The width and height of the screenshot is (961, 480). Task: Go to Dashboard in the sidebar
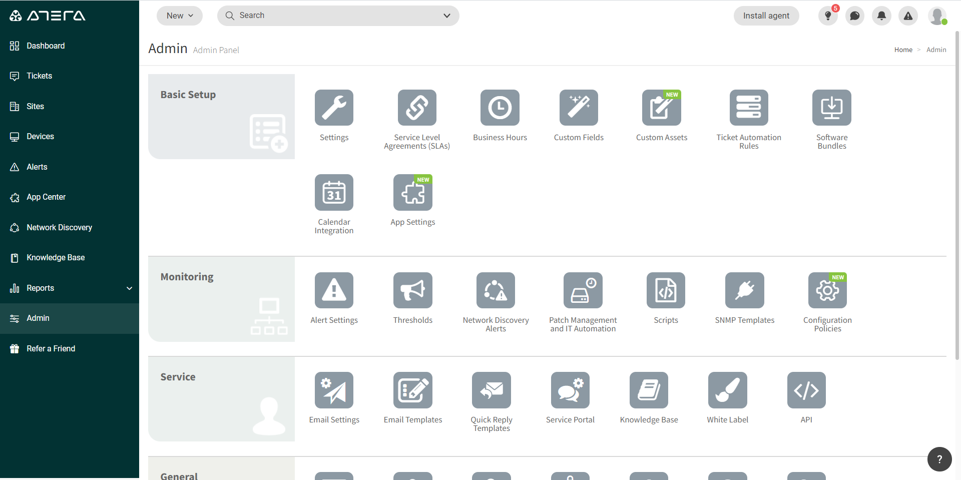pos(70,46)
